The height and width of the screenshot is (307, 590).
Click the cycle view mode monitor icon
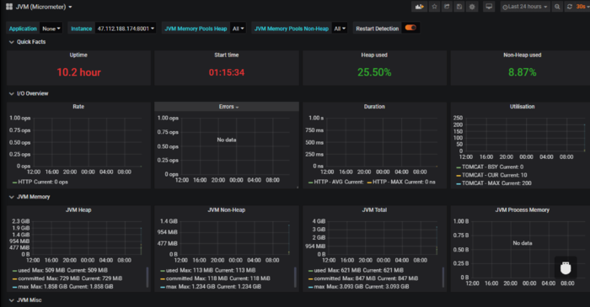(489, 7)
